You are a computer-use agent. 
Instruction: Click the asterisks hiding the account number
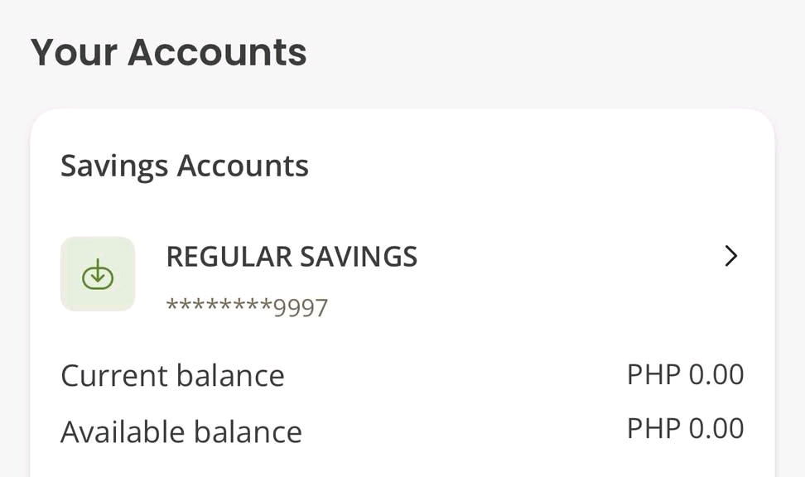pos(219,306)
